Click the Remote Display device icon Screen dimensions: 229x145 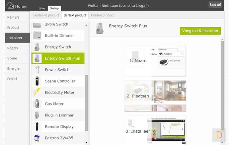(x=37, y=126)
